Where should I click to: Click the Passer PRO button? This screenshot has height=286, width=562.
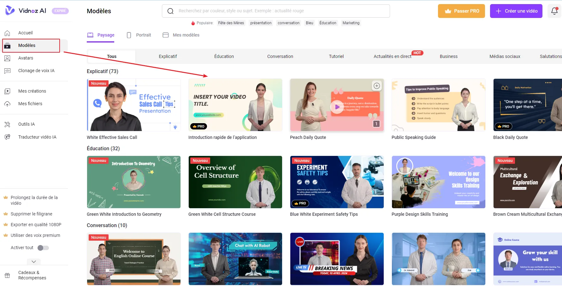pos(461,11)
